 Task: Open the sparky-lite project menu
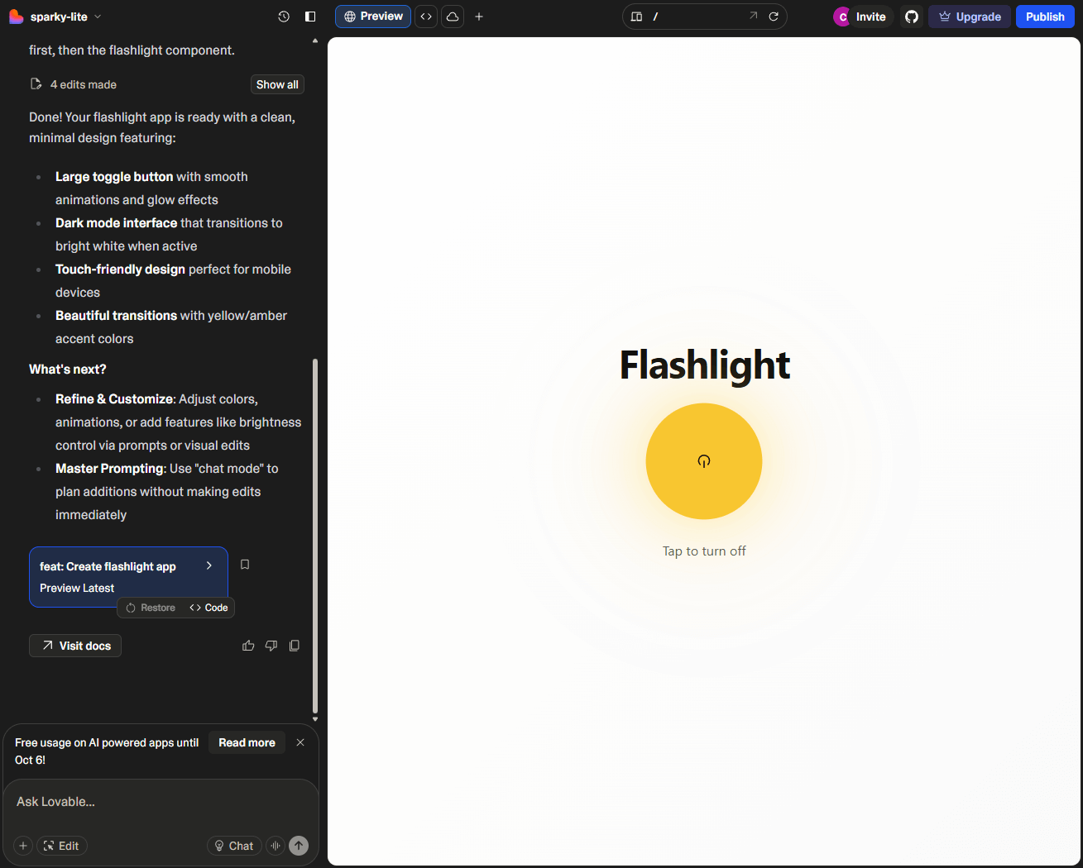55,16
